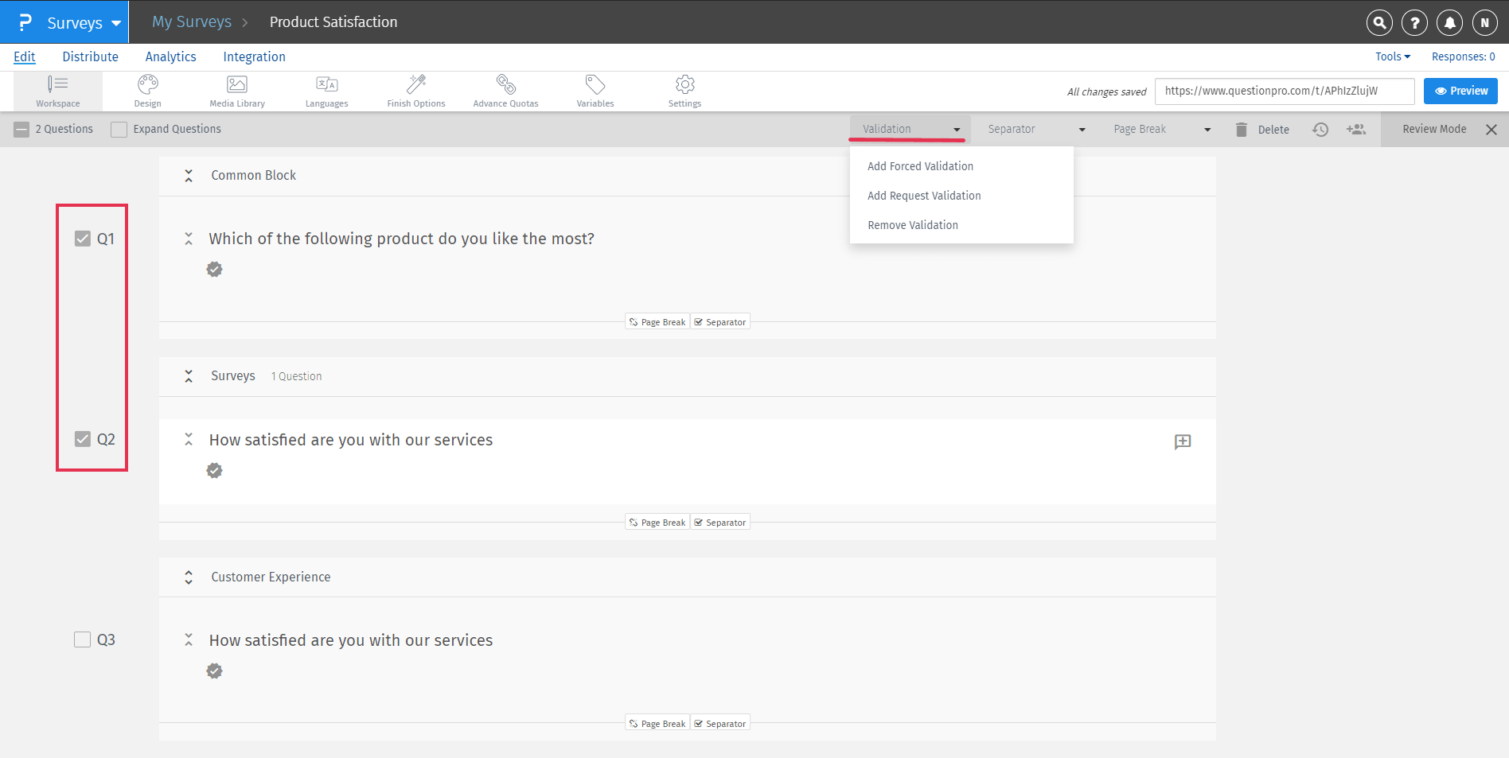The image size is (1509, 758).
Task: Check the Q3 checkbox
Action: pyautogui.click(x=83, y=639)
